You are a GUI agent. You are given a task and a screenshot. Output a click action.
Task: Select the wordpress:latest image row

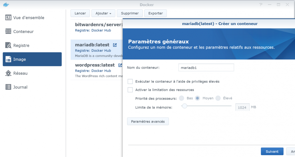[x=96, y=70]
